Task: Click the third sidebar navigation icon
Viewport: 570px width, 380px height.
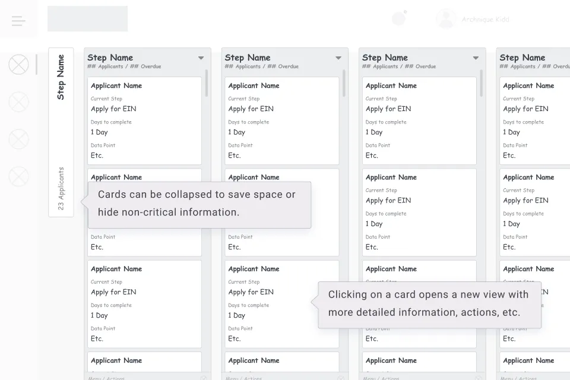Action: point(18,139)
